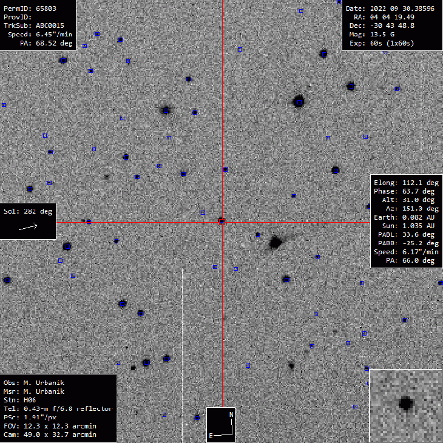This screenshot has width=443, height=443.
Task: Select the elongated galaxy right of the crosshair
Action: coord(276,243)
